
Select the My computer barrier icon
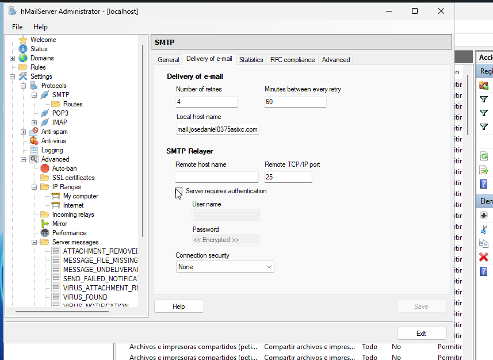tap(56, 196)
